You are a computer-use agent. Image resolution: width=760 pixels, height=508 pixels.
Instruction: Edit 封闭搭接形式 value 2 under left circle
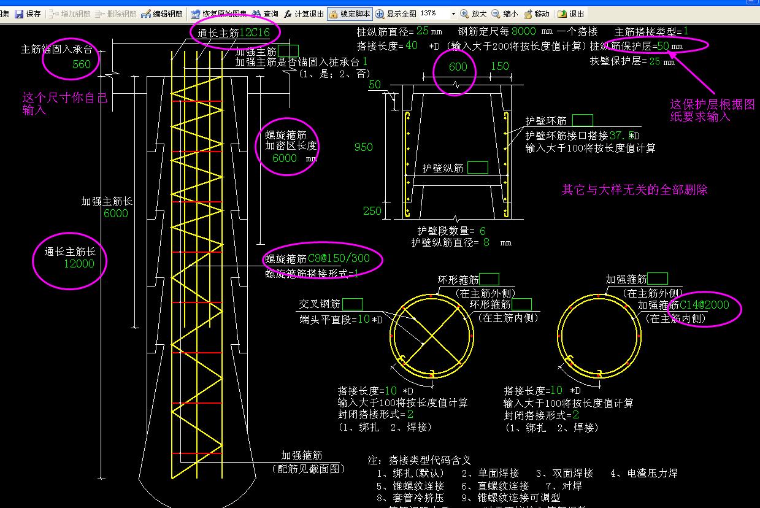click(410, 415)
